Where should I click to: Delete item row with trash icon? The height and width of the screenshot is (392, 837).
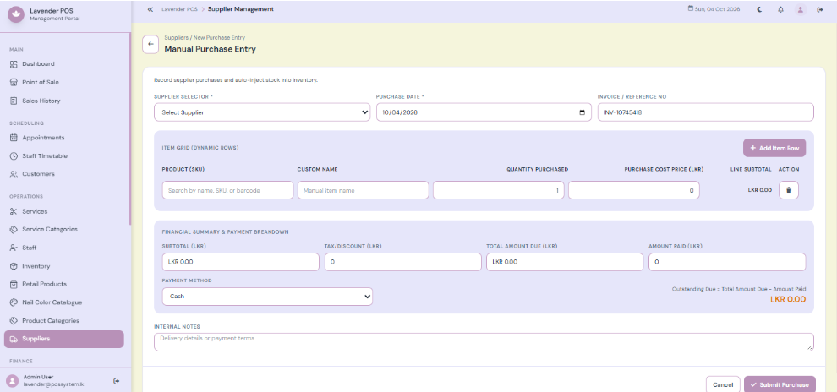789,190
